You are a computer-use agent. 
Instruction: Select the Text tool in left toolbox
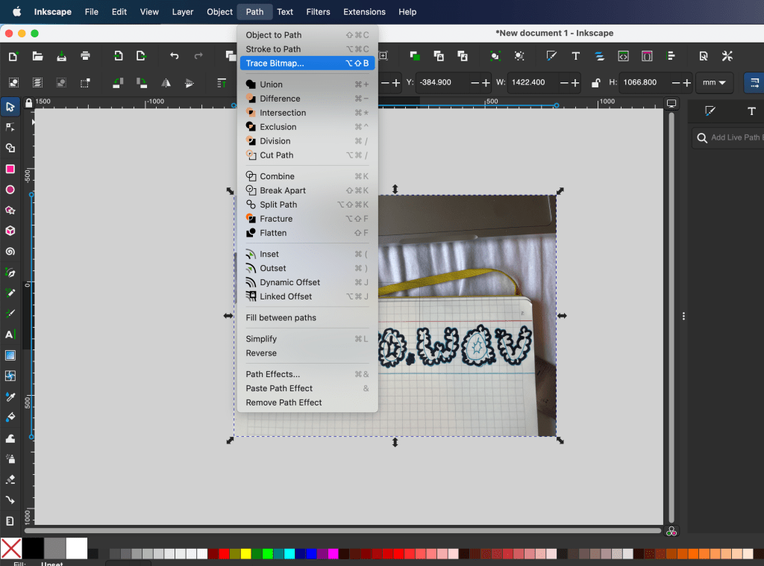point(10,335)
